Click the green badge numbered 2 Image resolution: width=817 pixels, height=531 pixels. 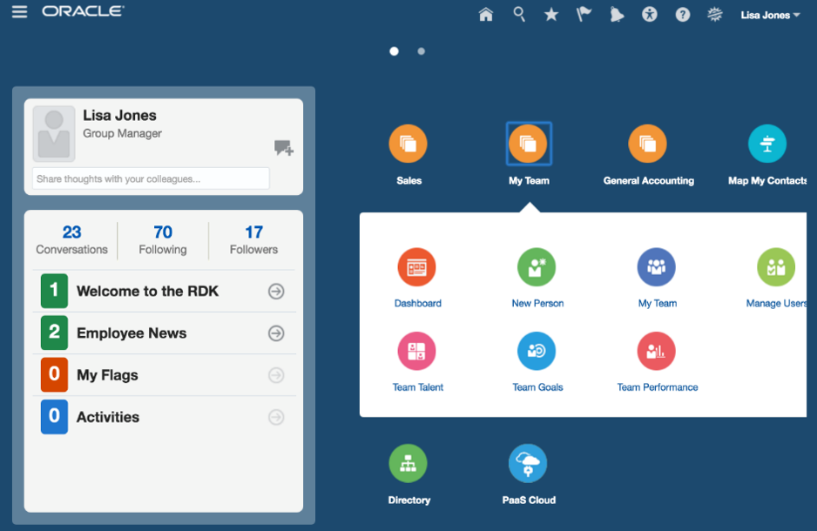point(54,333)
